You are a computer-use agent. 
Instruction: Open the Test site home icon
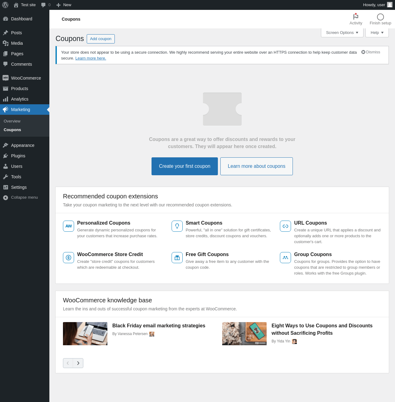16,5
